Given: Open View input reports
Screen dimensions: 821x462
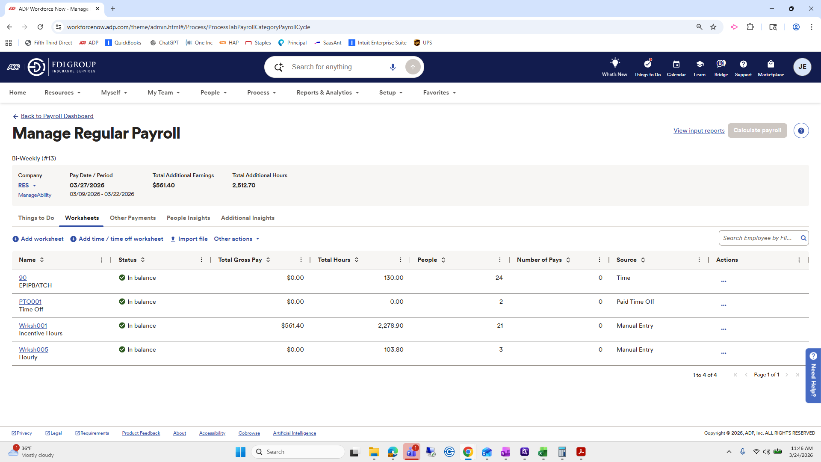Looking at the screenshot, I should (x=699, y=130).
